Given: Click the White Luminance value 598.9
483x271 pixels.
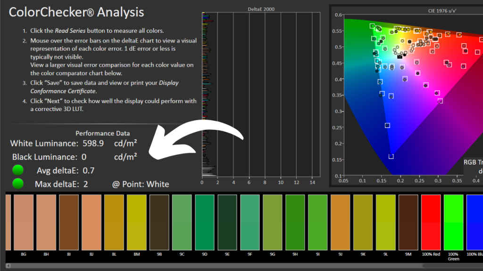Looking at the screenshot, I should [x=93, y=143].
